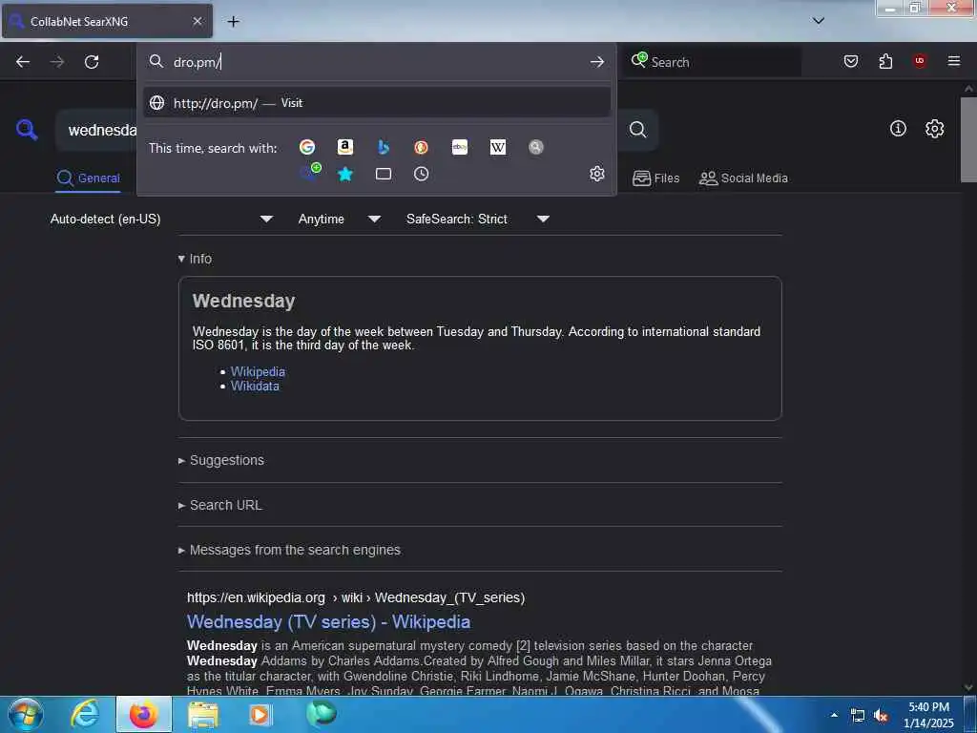List all tabs with chevron button
This screenshot has height=733, width=977.
(819, 21)
